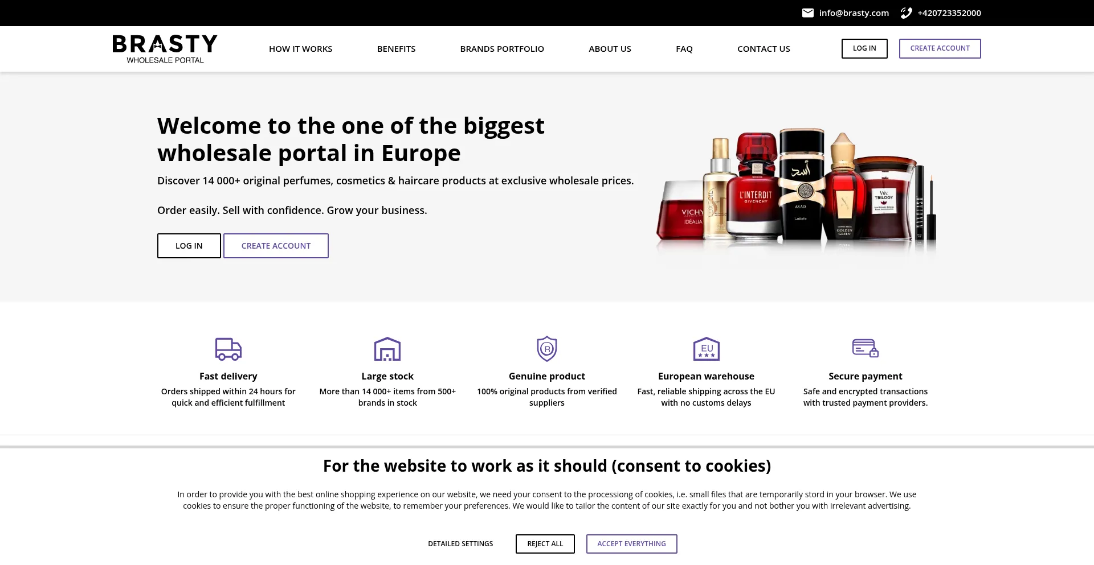This screenshot has width=1094, height=565.
Task: Select About Us in the navigation
Action: 610,49
